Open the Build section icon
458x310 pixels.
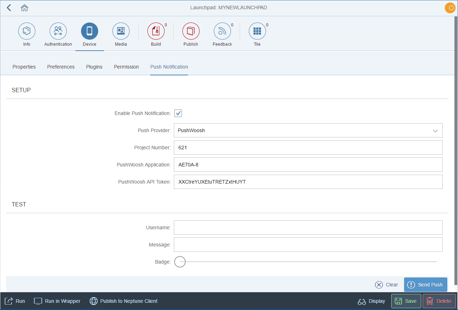click(156, 31)
